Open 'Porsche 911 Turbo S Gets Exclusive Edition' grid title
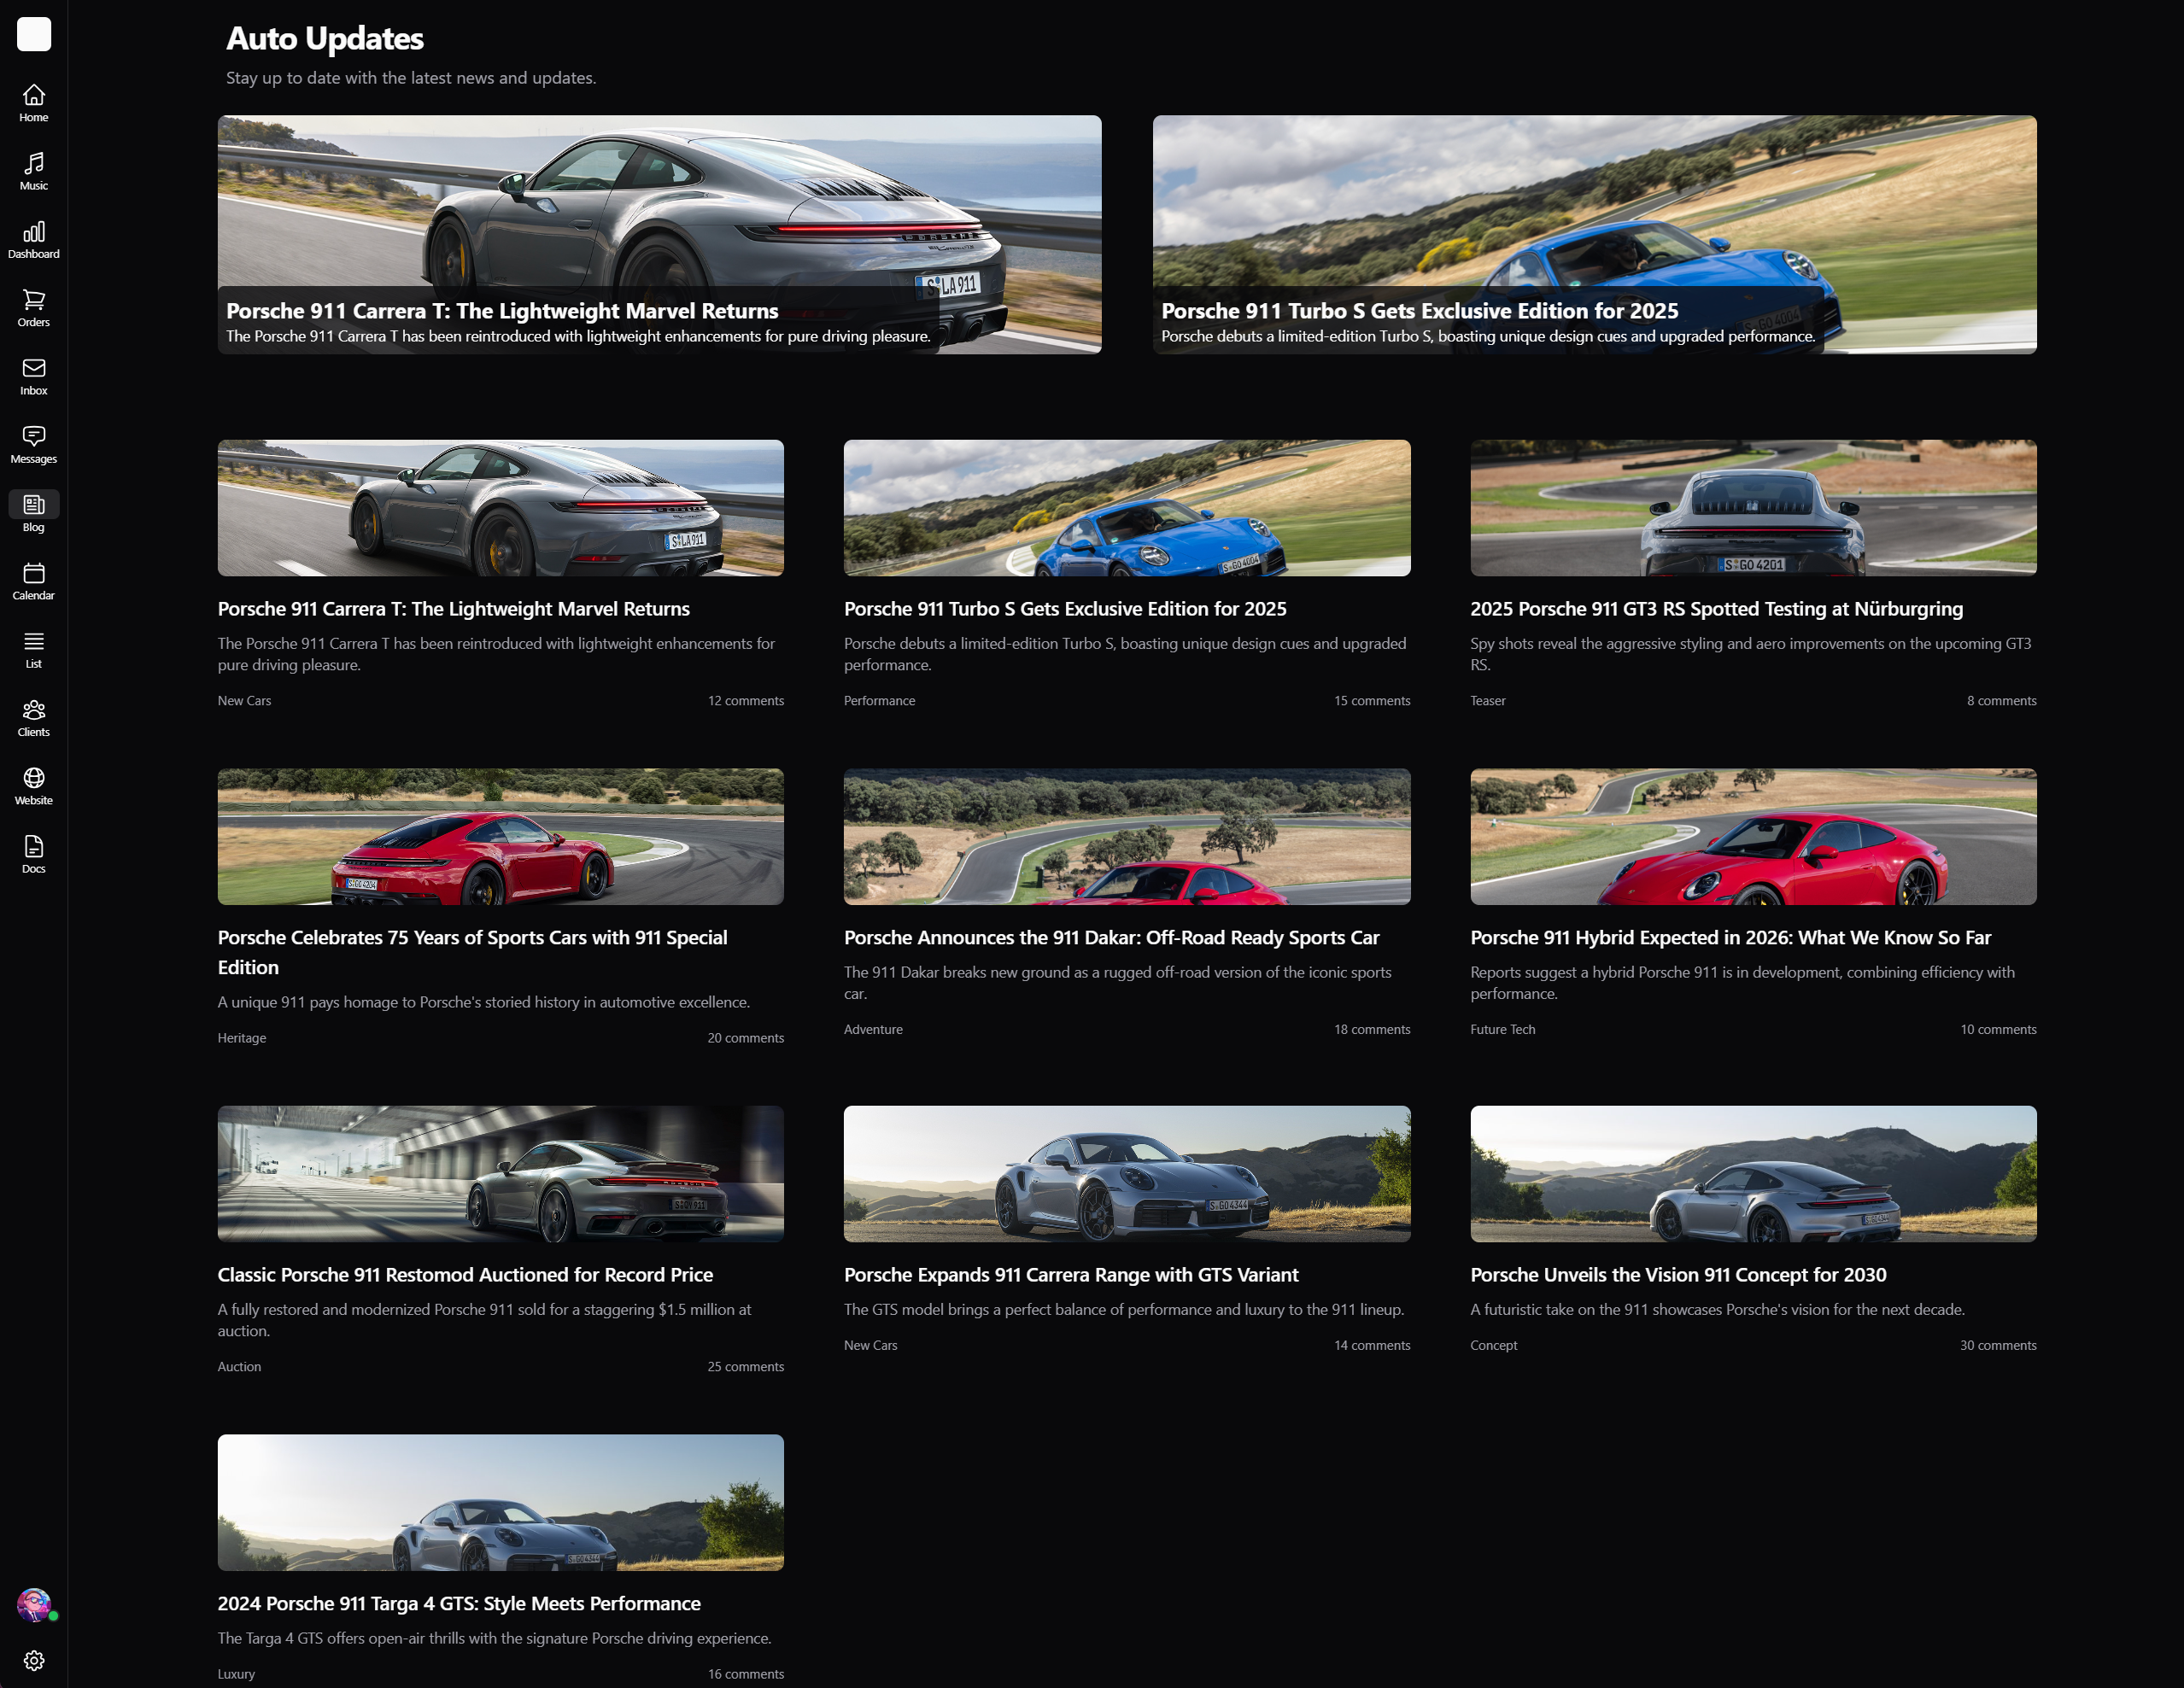 pos(1065,609)
